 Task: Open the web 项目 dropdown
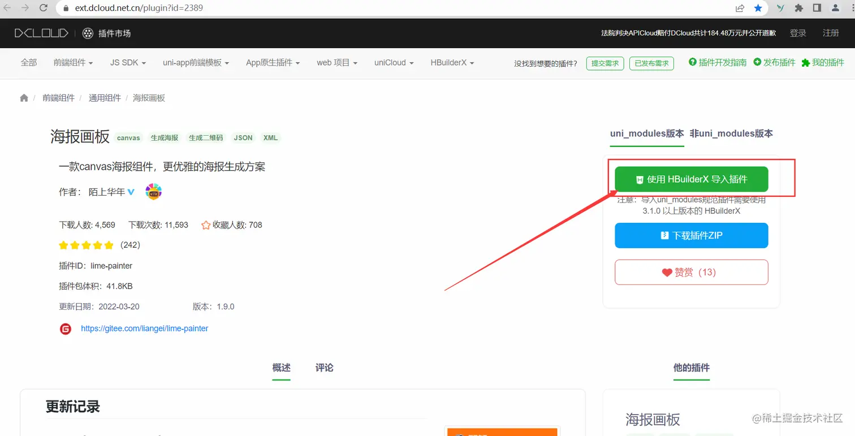pos(337,63)
